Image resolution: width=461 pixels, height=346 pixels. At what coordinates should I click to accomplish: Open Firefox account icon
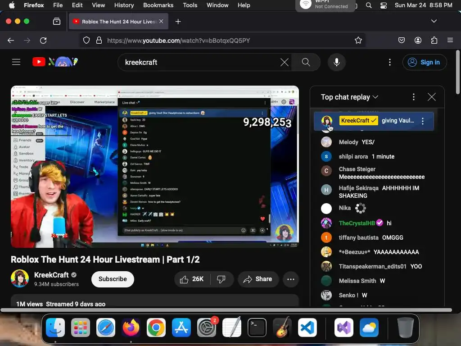click(418, 40)
